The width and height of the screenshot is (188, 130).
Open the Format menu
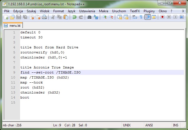pyautogui.click(x=59, y=11)
